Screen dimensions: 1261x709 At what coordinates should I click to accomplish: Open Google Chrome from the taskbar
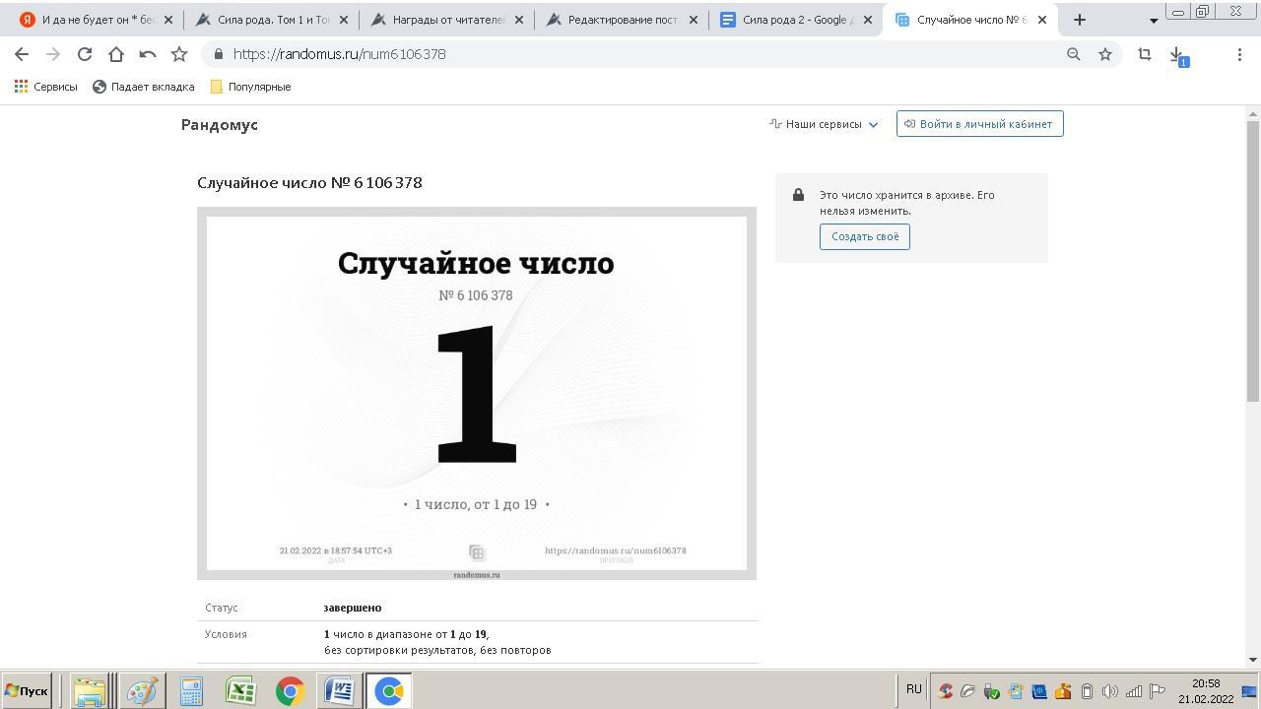290,691
